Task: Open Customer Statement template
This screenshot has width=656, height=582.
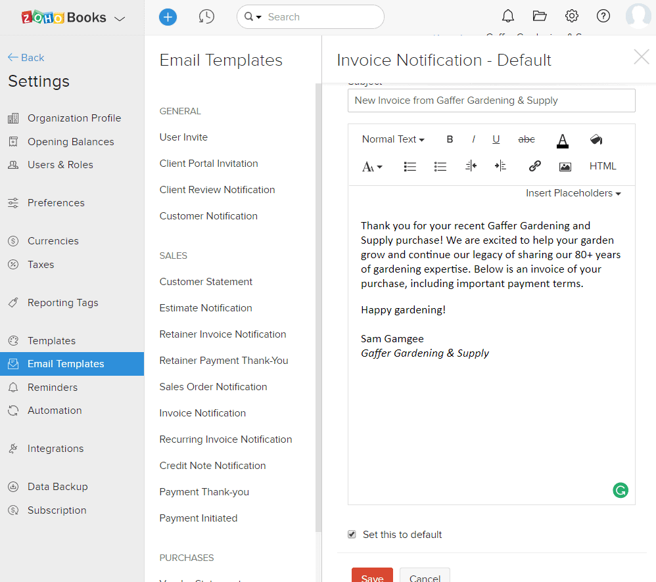Action: 206,282
